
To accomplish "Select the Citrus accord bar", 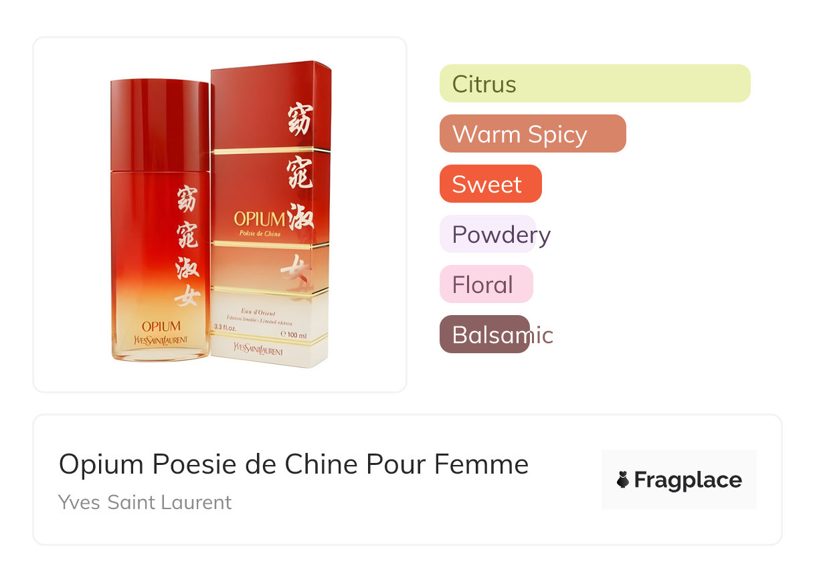I will [x=595, y=84].
